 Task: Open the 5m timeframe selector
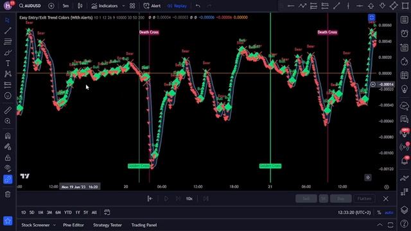point(66,6)
